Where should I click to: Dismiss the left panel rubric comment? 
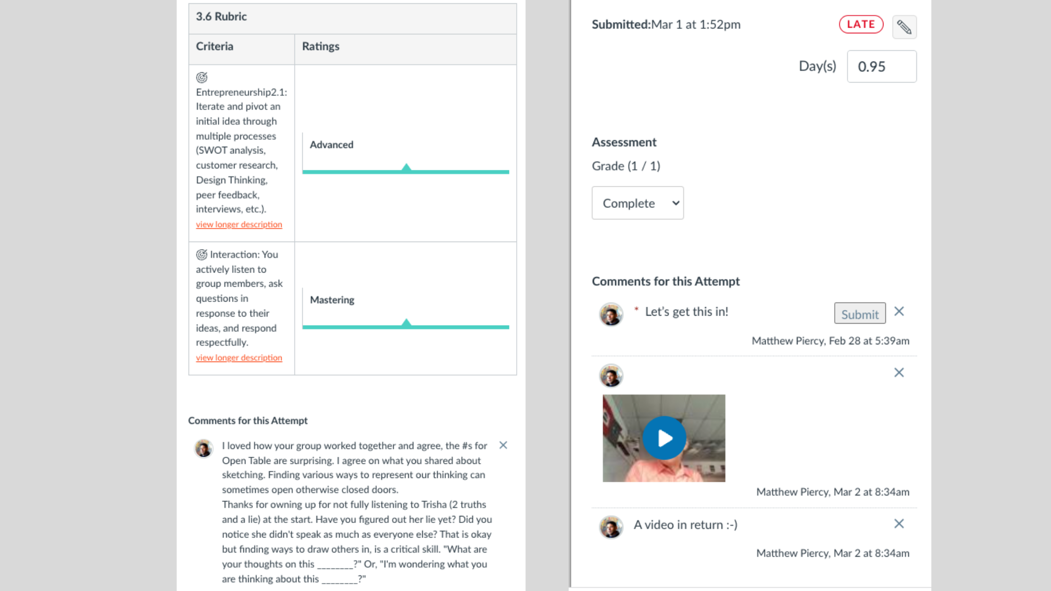tap(503, 445)
